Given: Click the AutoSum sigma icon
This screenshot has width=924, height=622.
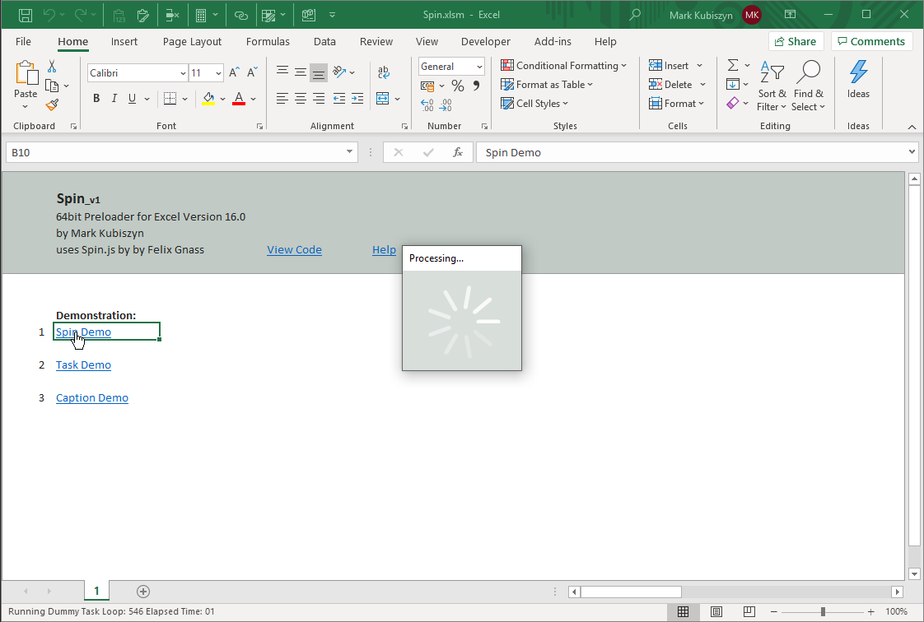Looking at the screenshot, I should coord(732,65).
